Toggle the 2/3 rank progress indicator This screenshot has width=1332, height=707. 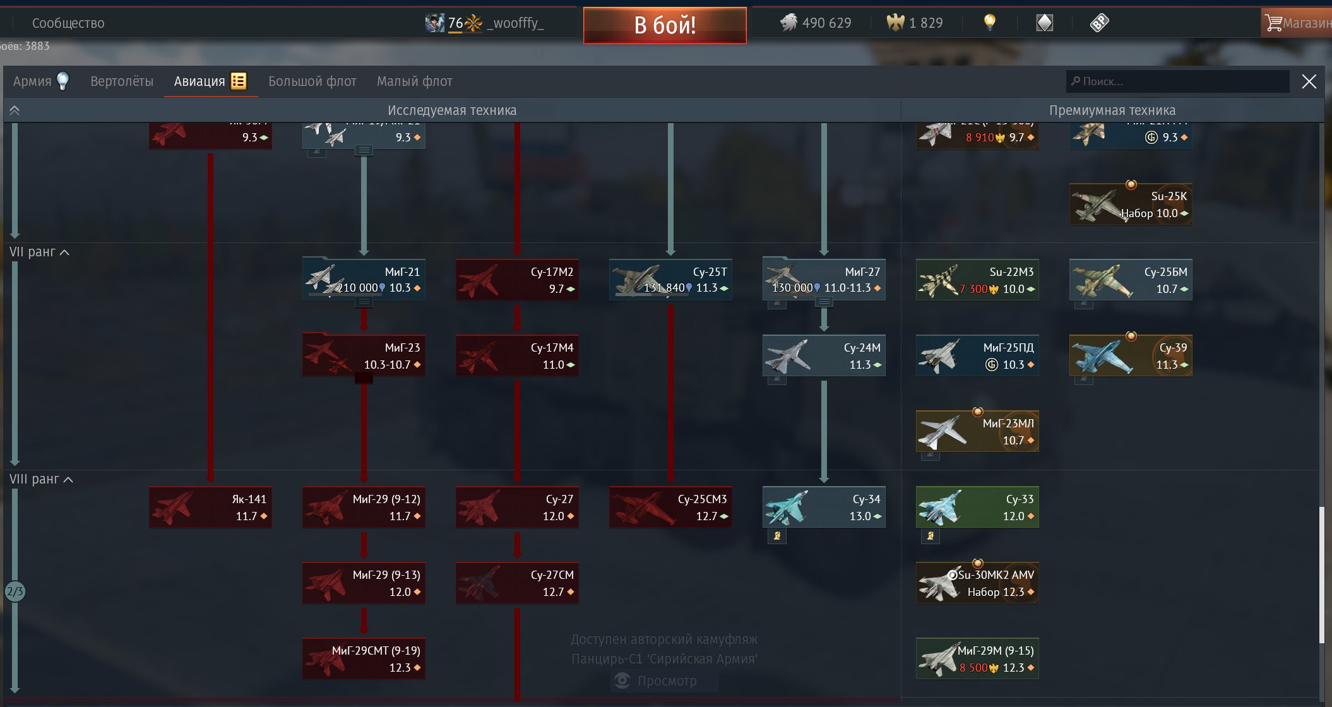pyautogui.click(x=15, y=591)
